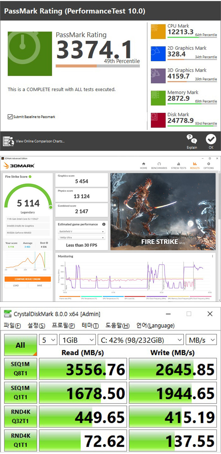Viewport: 221px width, 454px height.
Task: Click the LOAD button in 3DMark
Action: pyautogui.click(x=16, y=285)
